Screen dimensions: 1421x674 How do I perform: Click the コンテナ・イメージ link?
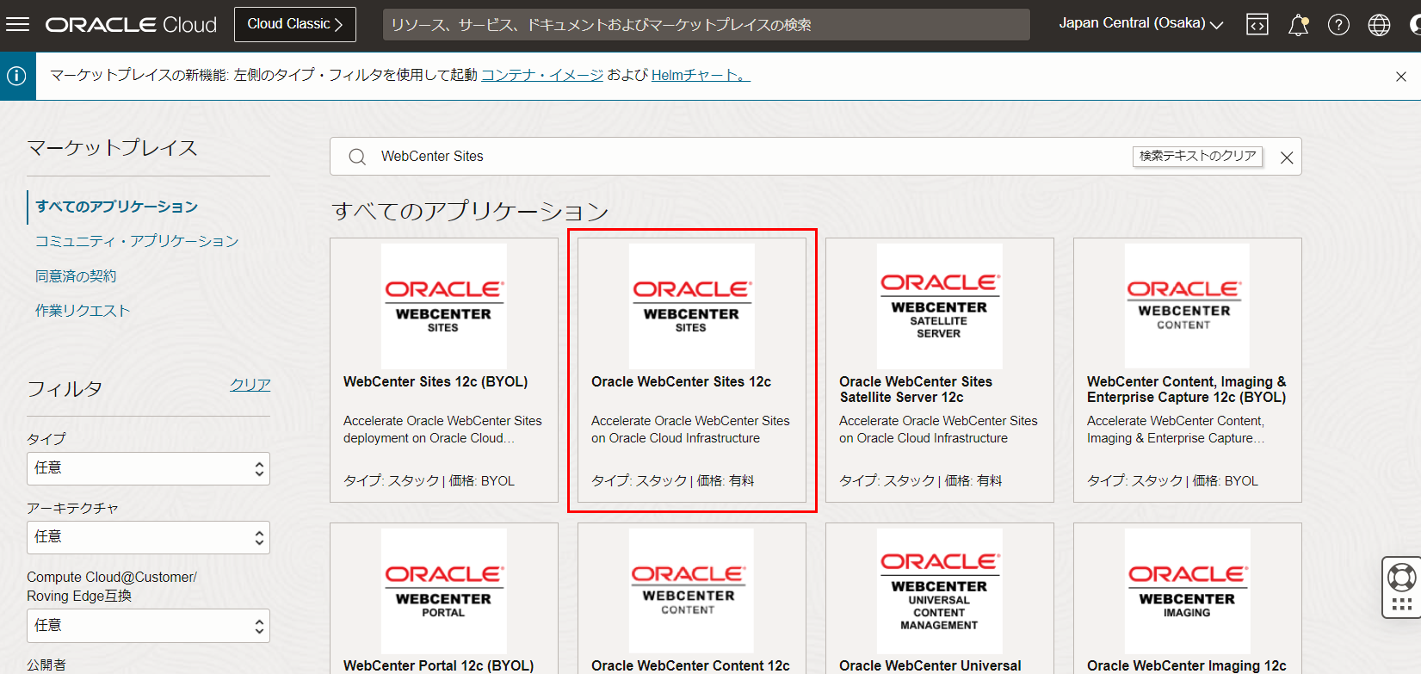542,76
